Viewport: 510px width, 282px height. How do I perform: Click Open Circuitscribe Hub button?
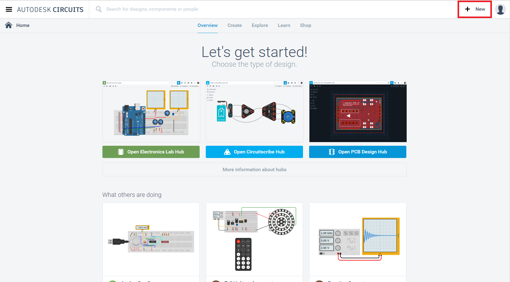(254, 152)
